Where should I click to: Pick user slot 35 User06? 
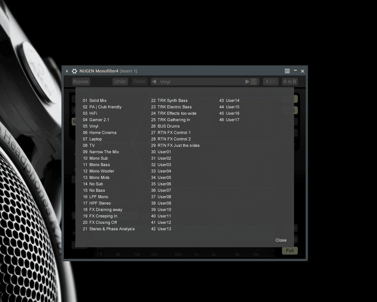pos(161,184)
